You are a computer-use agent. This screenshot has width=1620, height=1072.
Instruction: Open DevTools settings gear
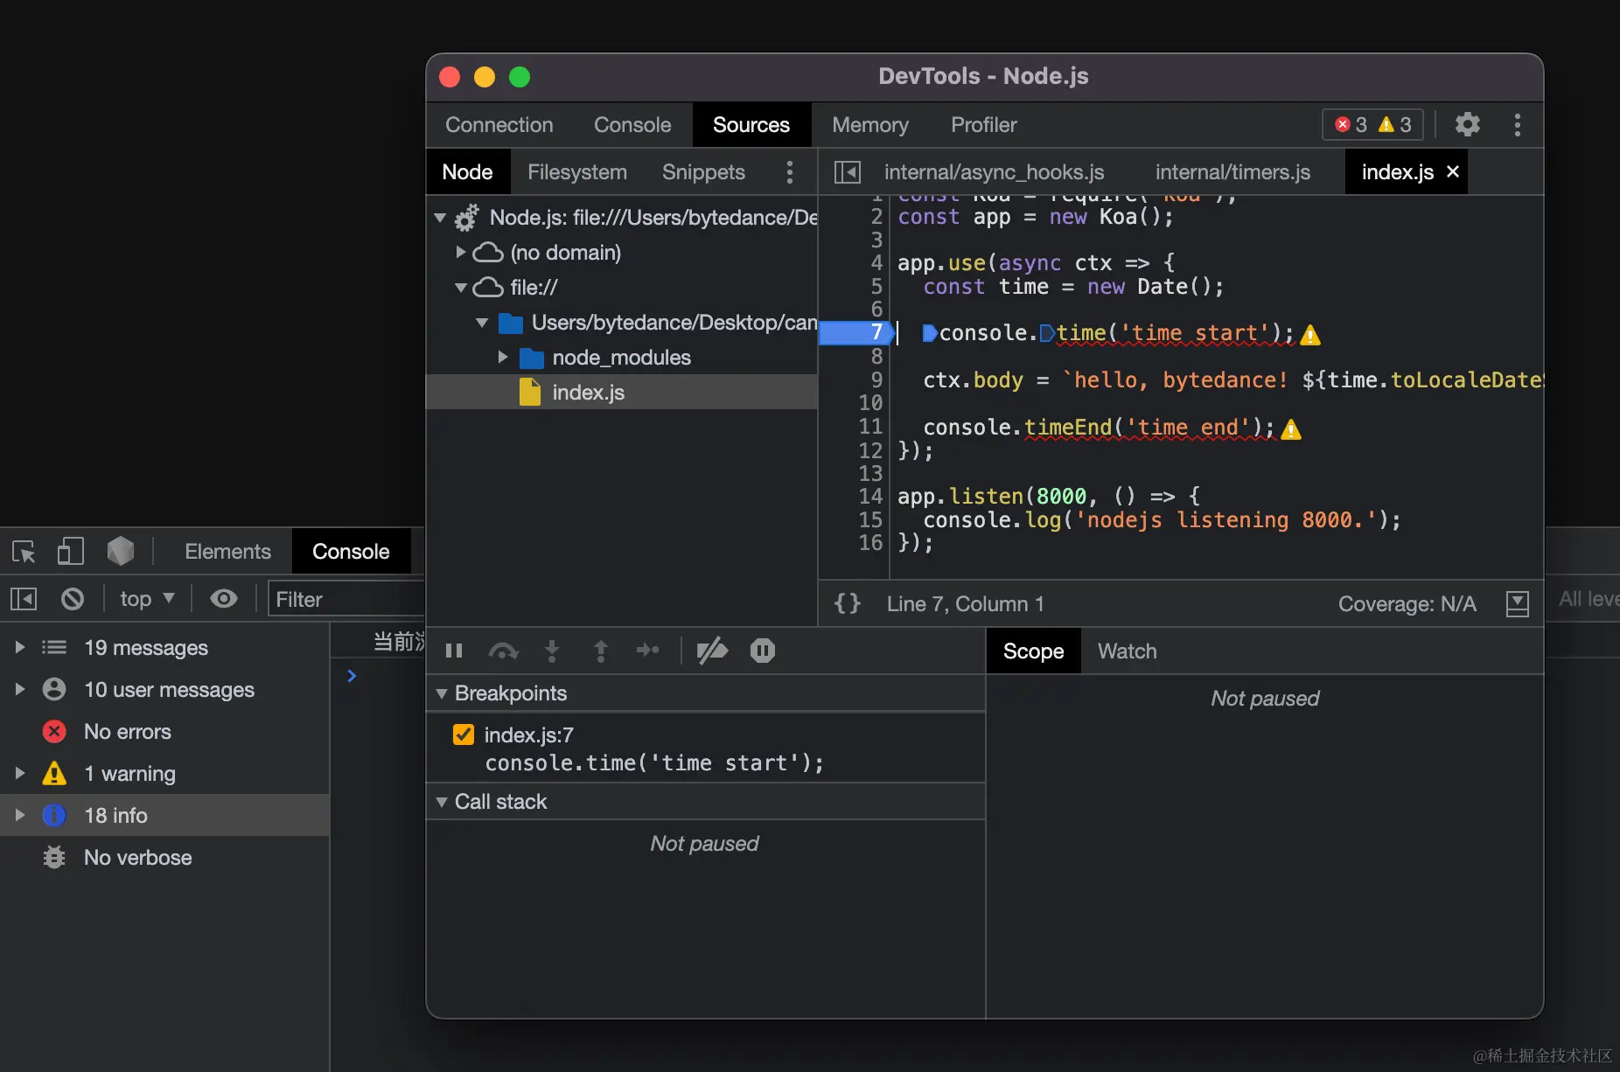click(x=1468, y=125)
